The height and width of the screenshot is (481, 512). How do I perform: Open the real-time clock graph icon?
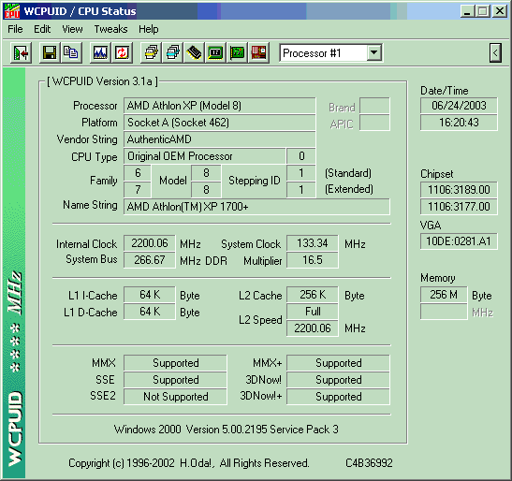pos(100,52)
